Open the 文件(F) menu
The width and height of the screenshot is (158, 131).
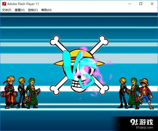pyautogui.click(x=7, y=10)
